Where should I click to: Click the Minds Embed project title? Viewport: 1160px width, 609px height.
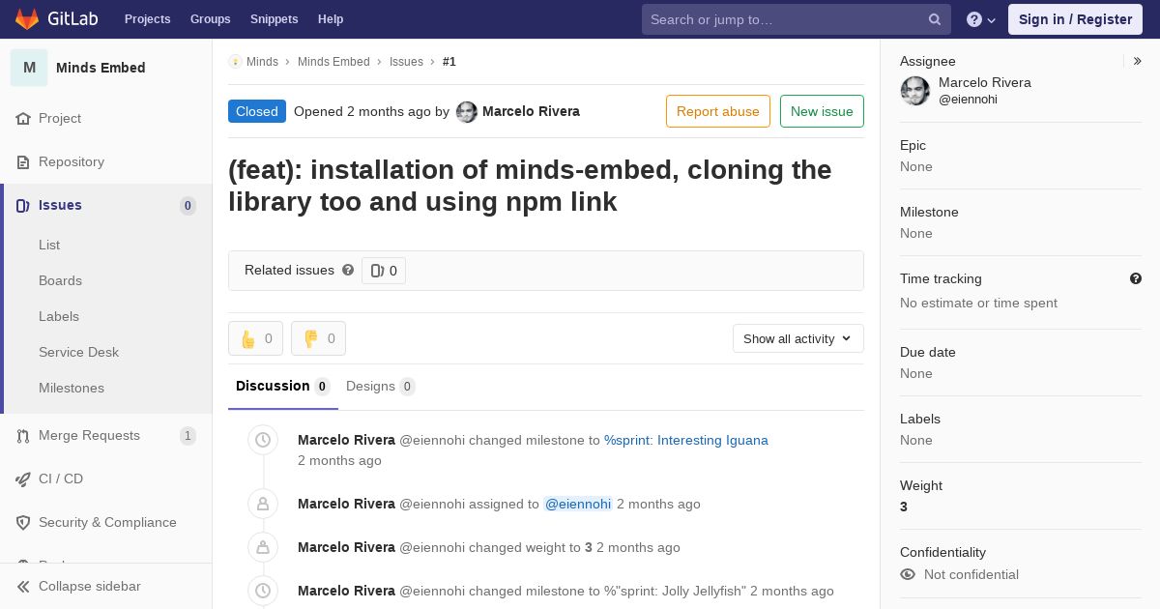[x=101, y=68]
